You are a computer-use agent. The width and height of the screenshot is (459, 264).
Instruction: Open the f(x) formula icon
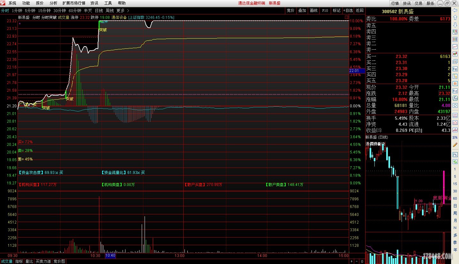coord(455,98)
